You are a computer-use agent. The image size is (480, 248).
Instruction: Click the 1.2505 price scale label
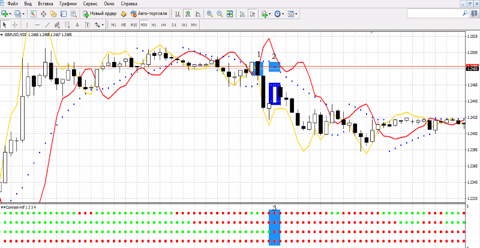473,52
